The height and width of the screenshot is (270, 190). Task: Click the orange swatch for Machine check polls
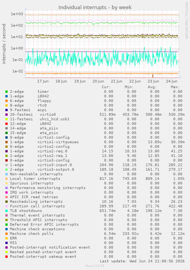(x=6, y=234)
